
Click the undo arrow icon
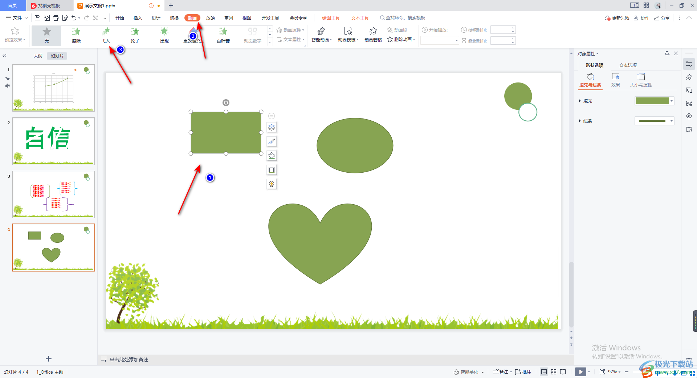pyautogui.click(x=74, y=18)
